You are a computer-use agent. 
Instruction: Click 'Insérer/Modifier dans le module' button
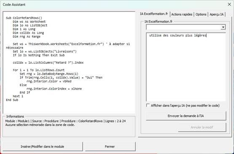(43, 146)
